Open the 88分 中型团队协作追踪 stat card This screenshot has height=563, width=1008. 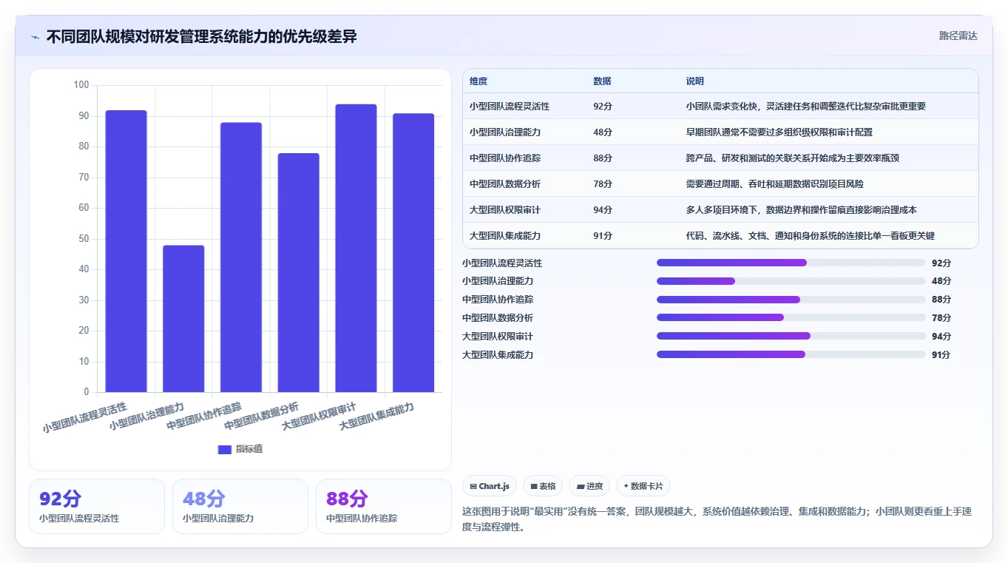coord(384,506)
